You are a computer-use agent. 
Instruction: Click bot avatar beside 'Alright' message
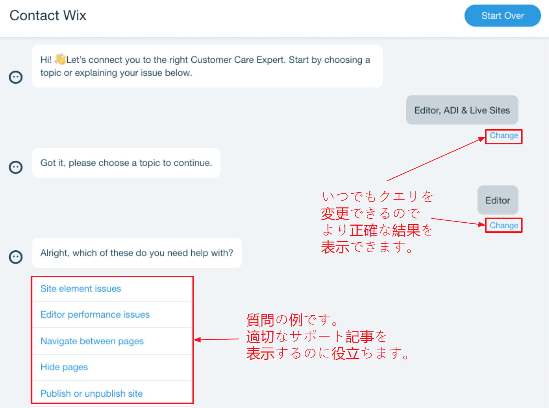(16, 257)
